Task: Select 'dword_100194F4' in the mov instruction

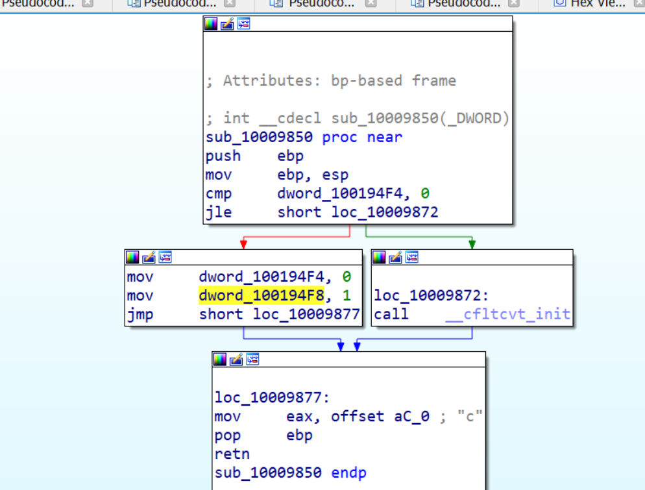Action: pyautogui.click(x=262, y=276)
